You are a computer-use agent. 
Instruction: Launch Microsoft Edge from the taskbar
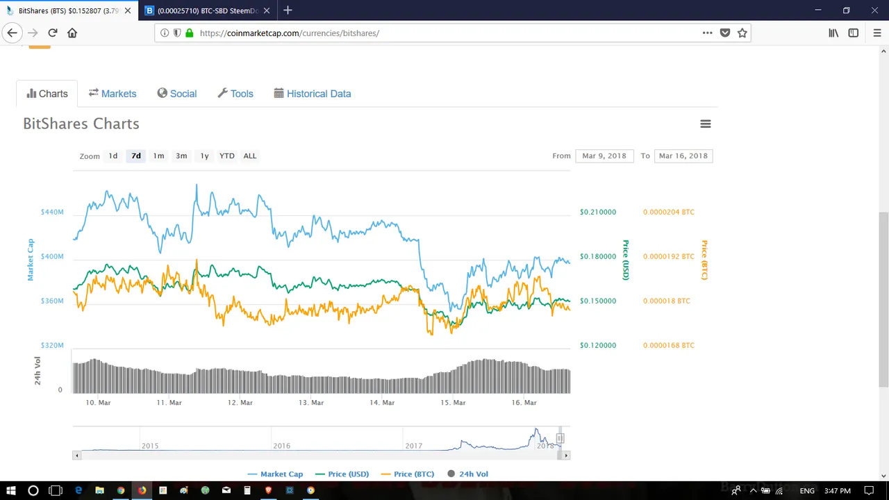[78, 490]
